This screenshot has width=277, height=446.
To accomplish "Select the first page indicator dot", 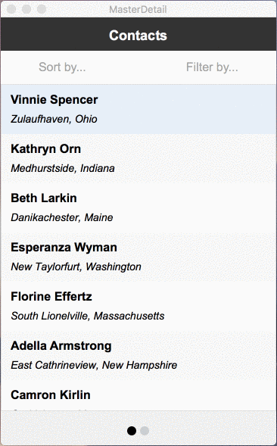I will (x=132, y=431).
